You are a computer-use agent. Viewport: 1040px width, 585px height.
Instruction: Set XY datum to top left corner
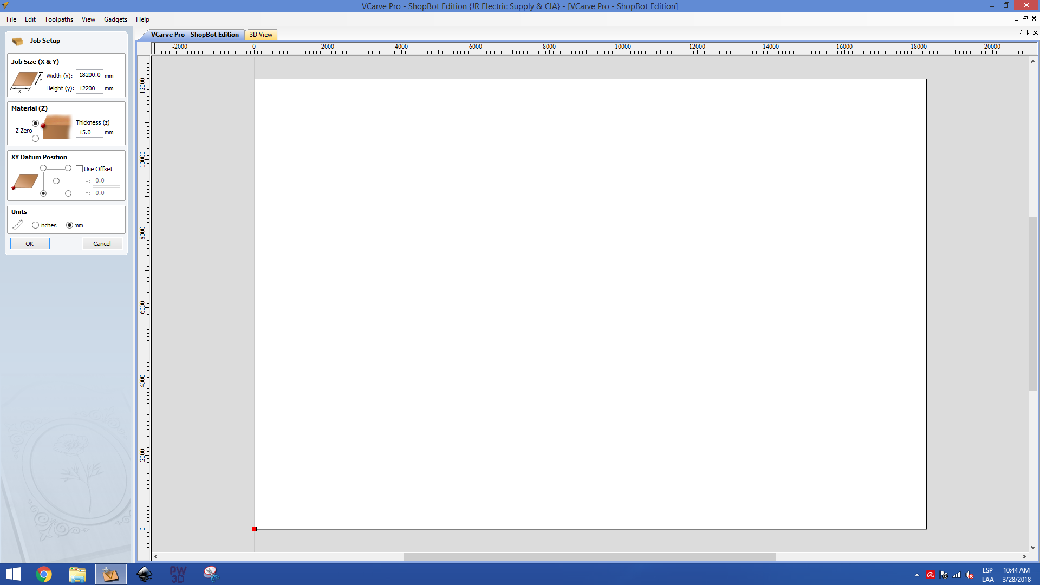click(x=43, y=168)
